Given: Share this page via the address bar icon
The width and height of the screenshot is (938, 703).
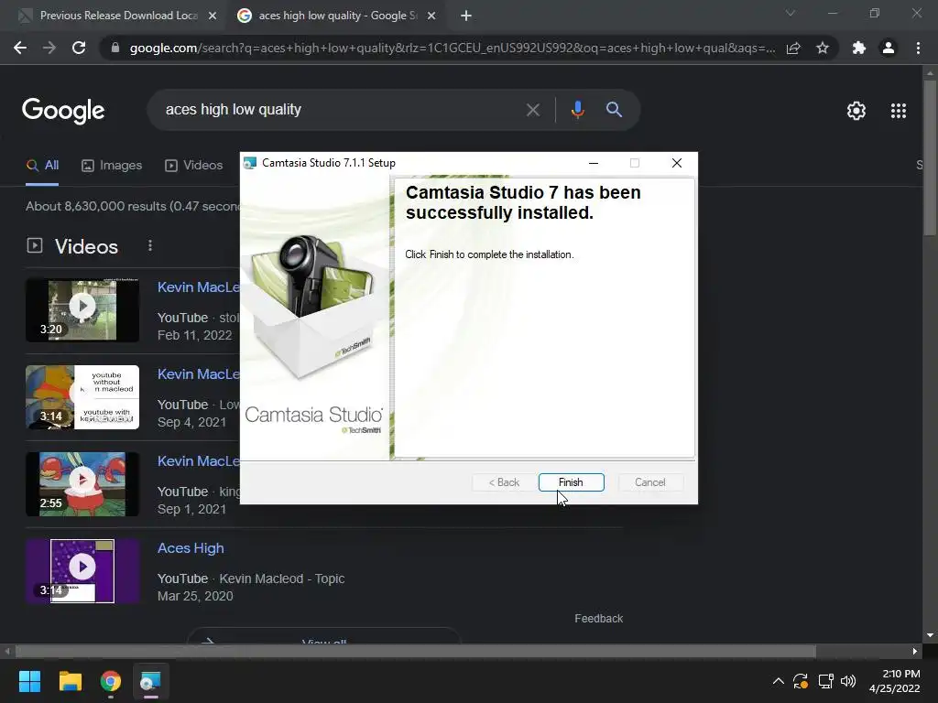Looking at the screenshot, I should click(793, 48).
